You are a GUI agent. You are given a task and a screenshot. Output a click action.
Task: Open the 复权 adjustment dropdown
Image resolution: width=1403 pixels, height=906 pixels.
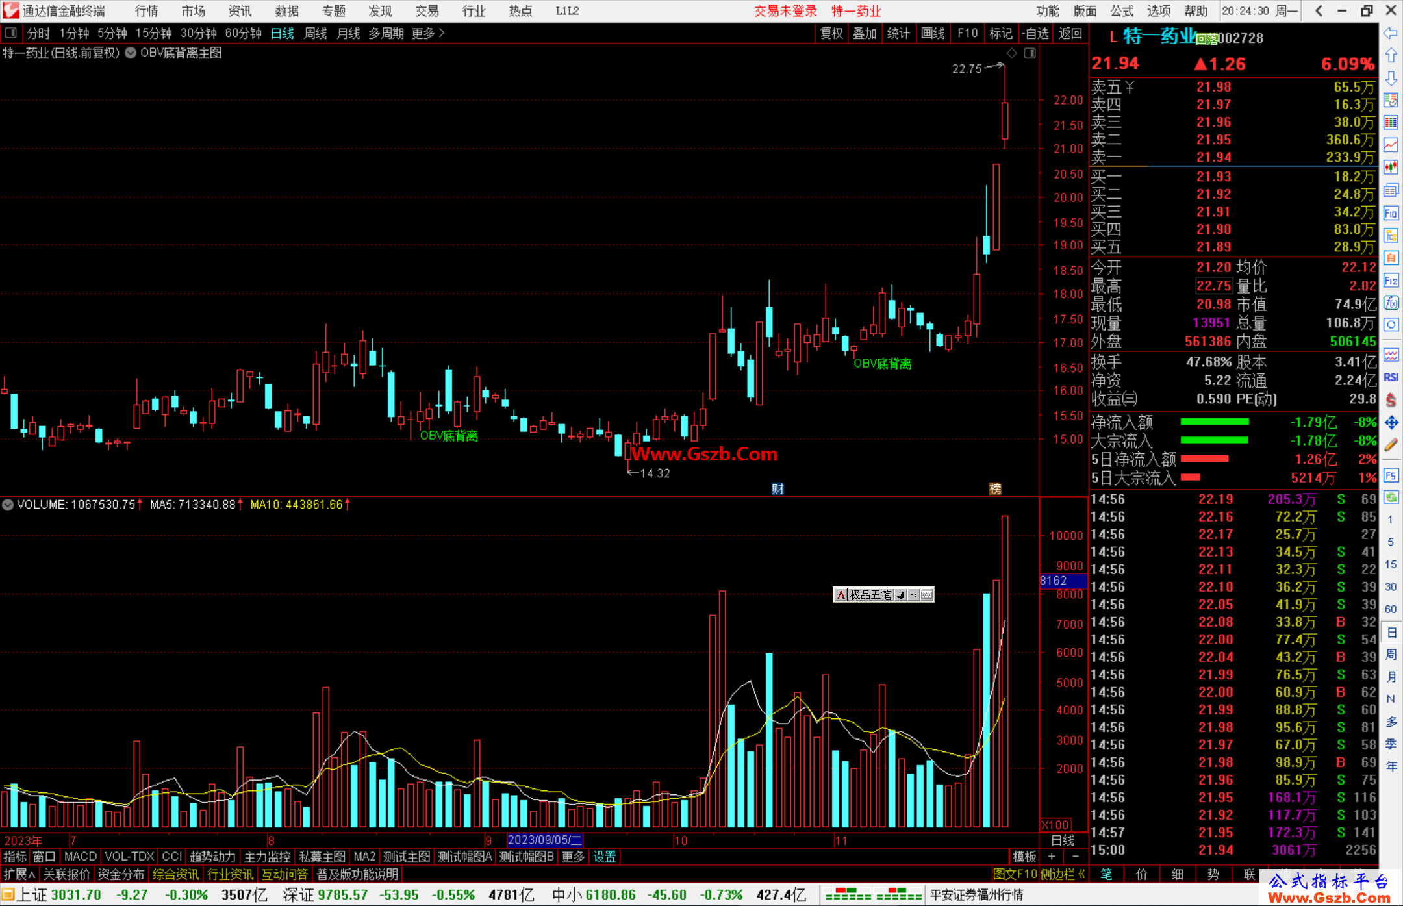(x=831, y=33)
